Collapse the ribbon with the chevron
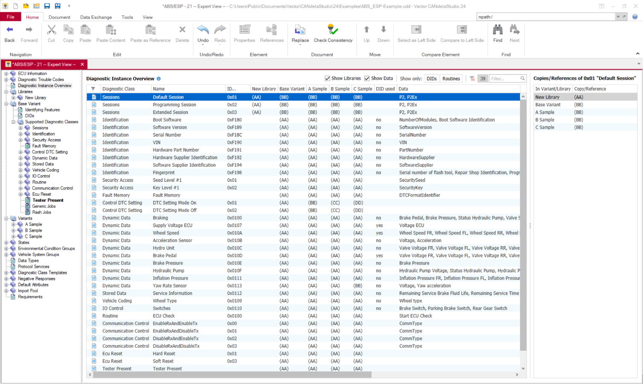The width and height of the screenshot is (643, 384). pyautogui.click(x=638, y=54)
